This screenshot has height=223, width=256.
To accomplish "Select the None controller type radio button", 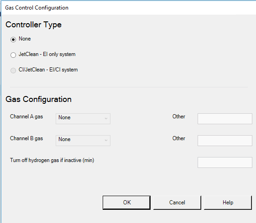I will (13, 40).
